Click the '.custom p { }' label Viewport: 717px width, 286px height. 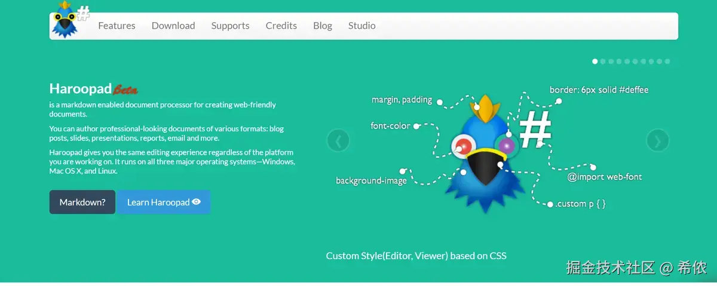coord(581,204)
